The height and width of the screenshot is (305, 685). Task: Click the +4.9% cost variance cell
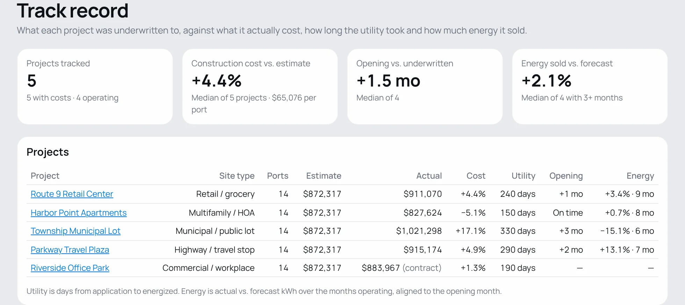473,250
